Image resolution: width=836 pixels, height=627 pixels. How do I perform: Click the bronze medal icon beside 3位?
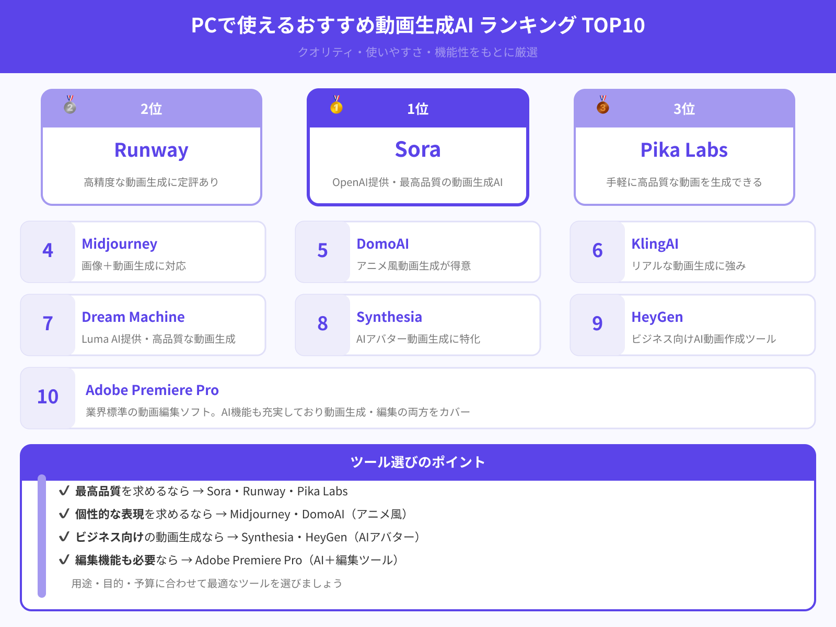pos(603,106)
